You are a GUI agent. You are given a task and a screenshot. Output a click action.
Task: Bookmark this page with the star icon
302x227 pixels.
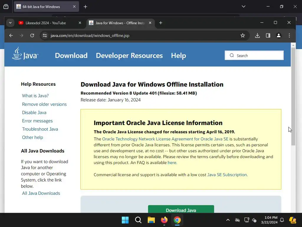point(243,35)
